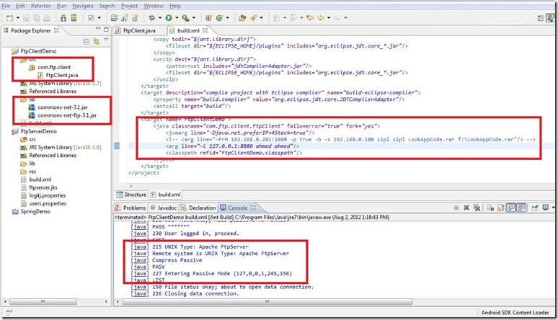Select the SpringDemo project
This screenshot has height=320, width=558.
[x=35, y=211]
